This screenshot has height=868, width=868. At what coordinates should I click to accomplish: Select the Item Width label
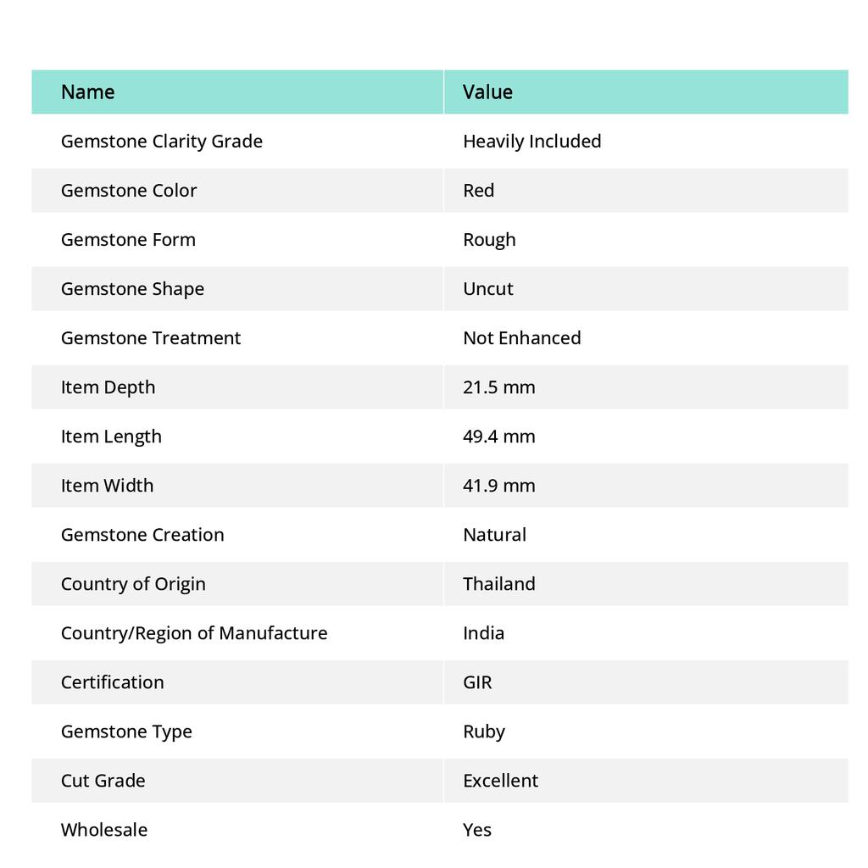tap(108, 485)
